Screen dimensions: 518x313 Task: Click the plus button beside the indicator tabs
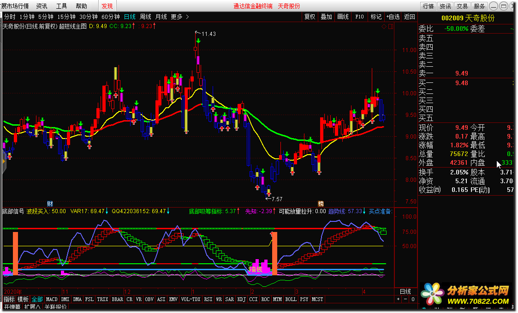click(398, 299)
